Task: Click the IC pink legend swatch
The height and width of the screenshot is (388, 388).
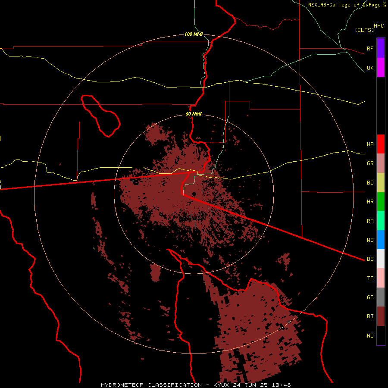Action: tap(381, 278)
